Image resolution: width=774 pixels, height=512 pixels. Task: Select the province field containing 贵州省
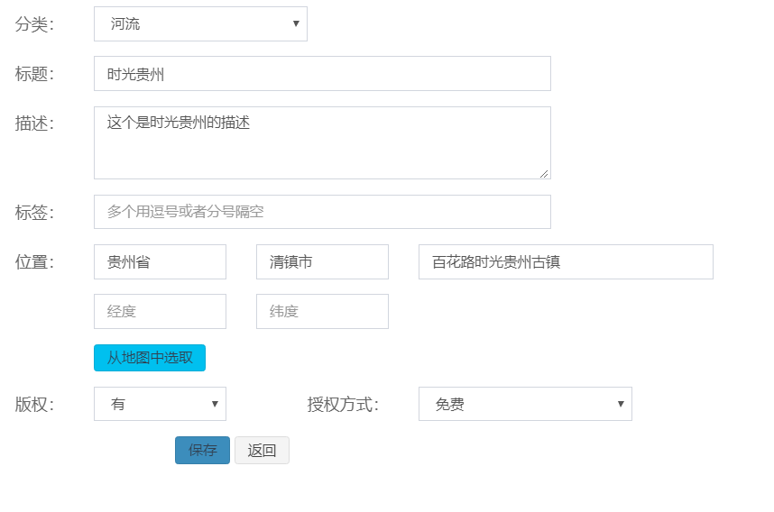(x=160, y=262)
